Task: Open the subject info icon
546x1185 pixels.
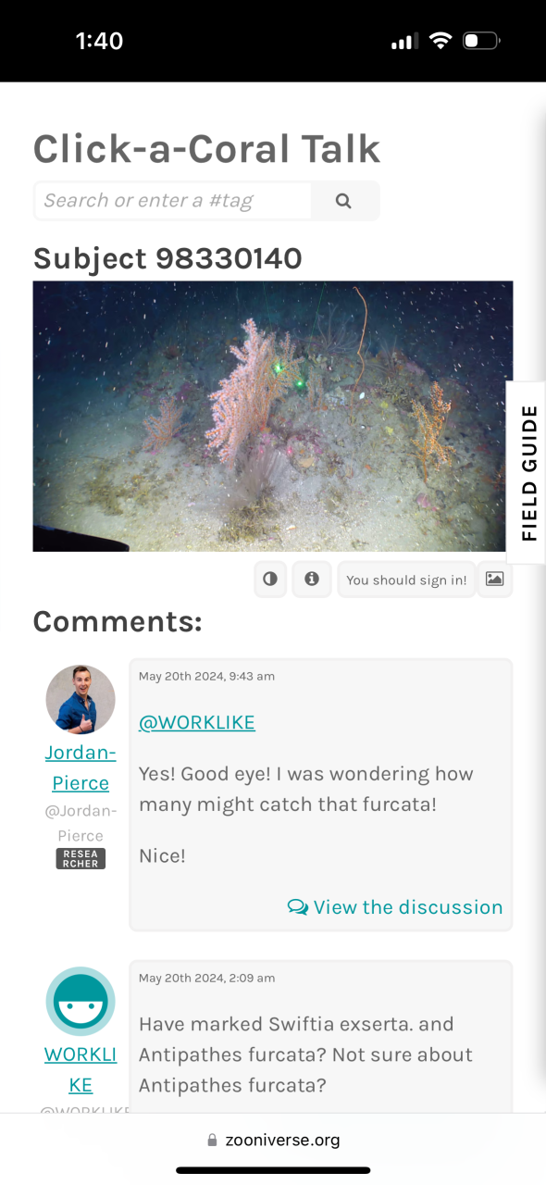Action: (312, 580)
